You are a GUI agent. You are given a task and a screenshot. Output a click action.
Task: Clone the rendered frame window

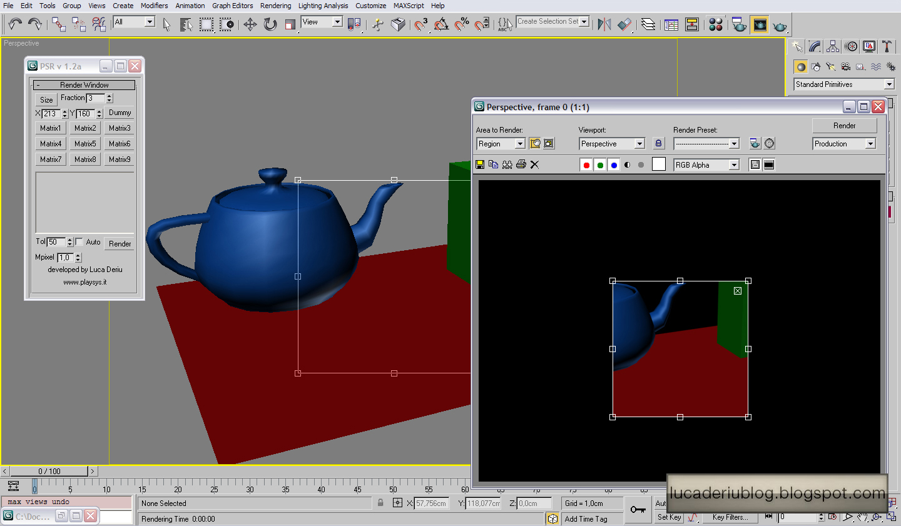tap(507, 164)
